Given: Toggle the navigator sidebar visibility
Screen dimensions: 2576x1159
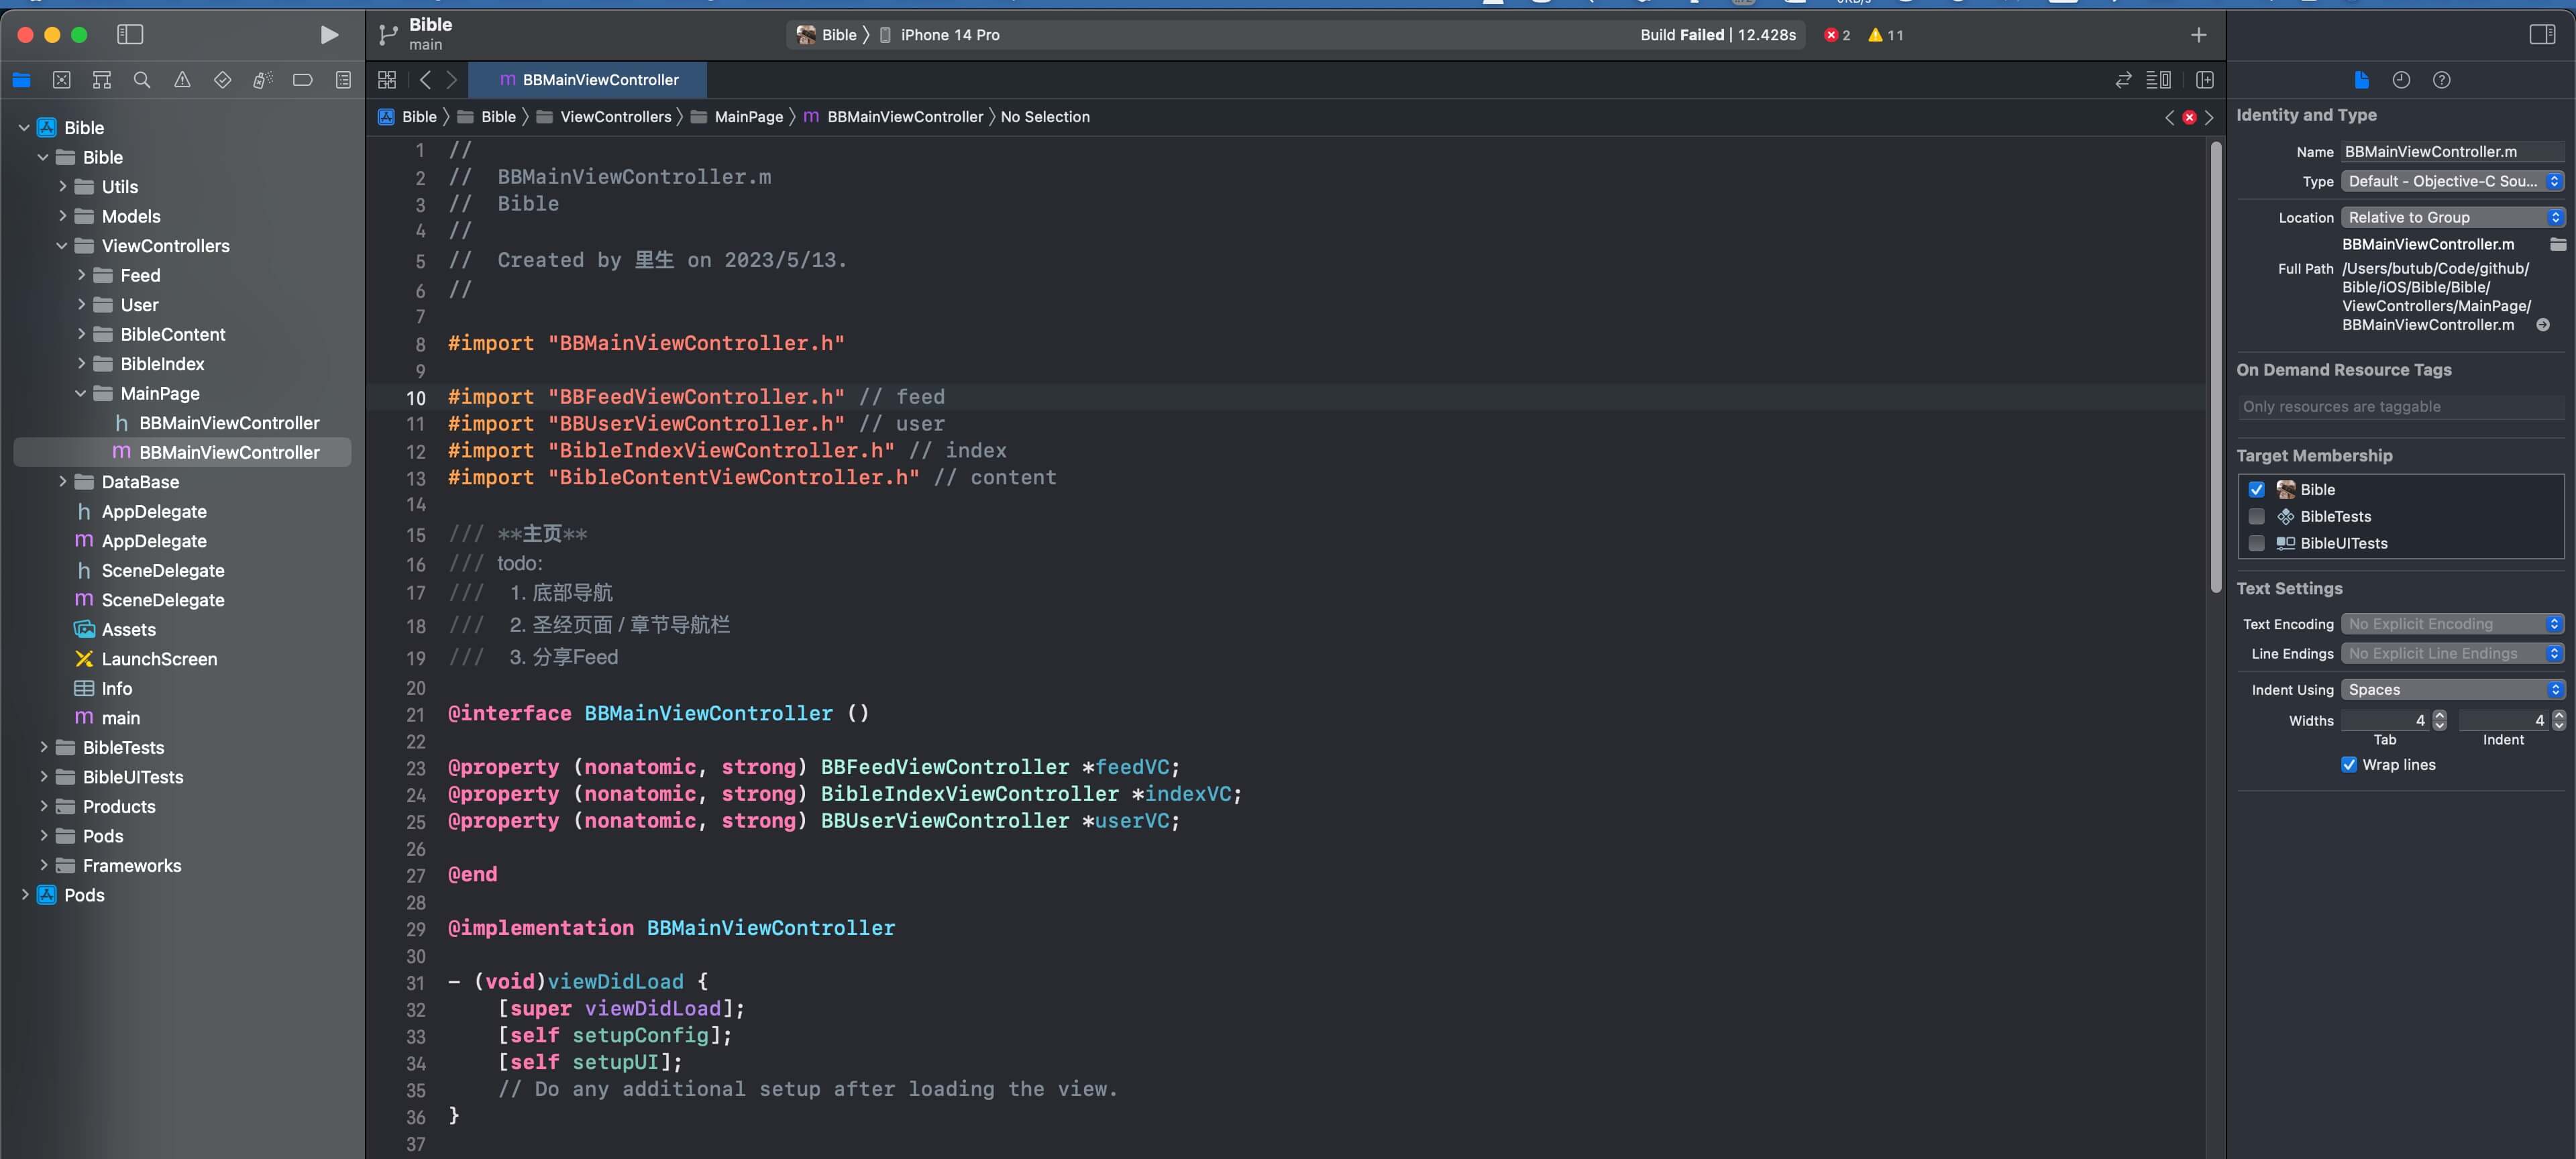Looking at the screenshot, I should click(130, 35).
